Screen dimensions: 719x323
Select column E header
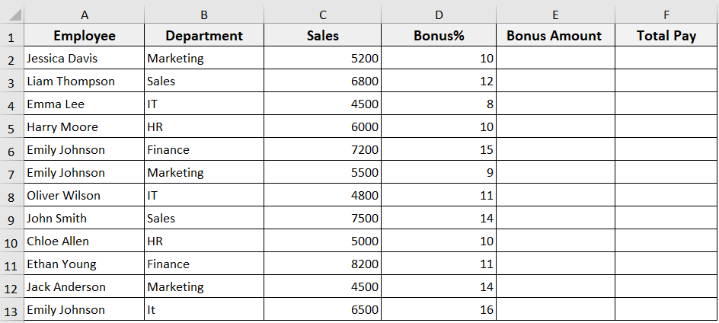[x=554, y=15]
